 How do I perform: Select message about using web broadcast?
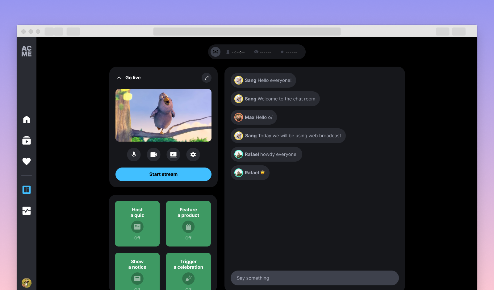click(x=288, y=136)
